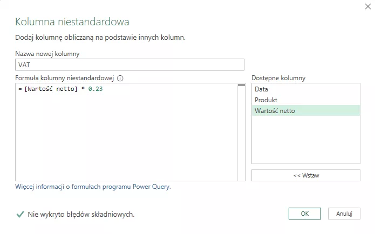Click the formula editor vertical scrollbar
The width and height of the screenshot is (375, 234).
[x=241, y=132]
